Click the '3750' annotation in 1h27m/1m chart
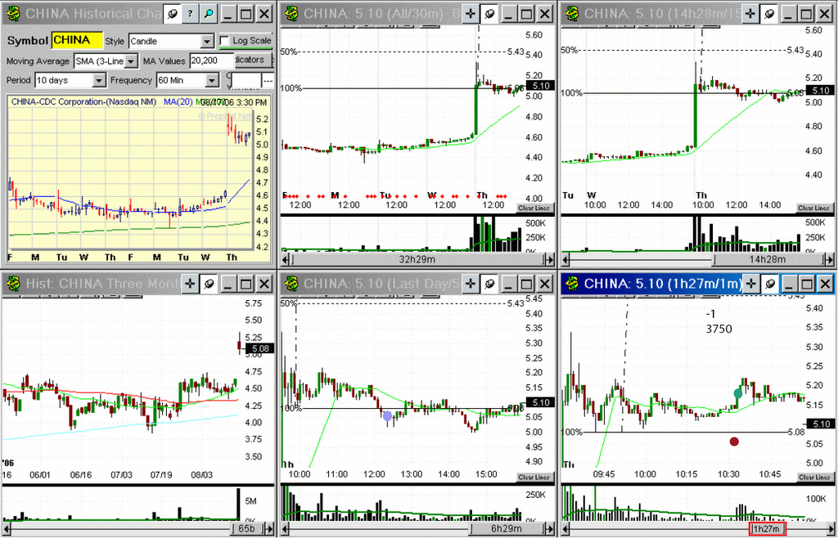This screenshot has height=538, width=838. [718, 330]
